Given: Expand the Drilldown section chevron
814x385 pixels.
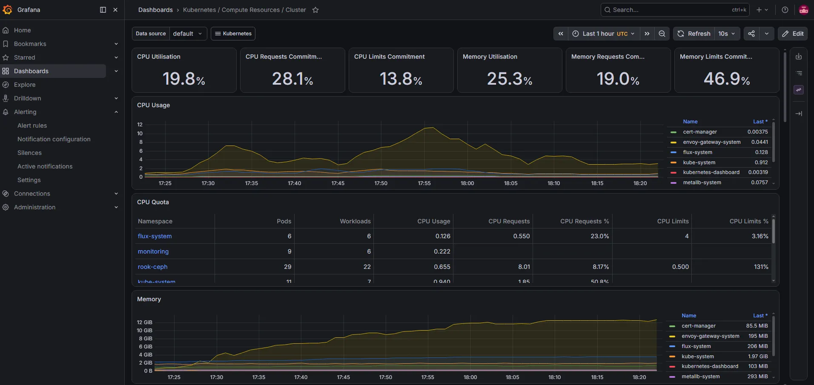Looking at the screenshot, I should [116, 98].
